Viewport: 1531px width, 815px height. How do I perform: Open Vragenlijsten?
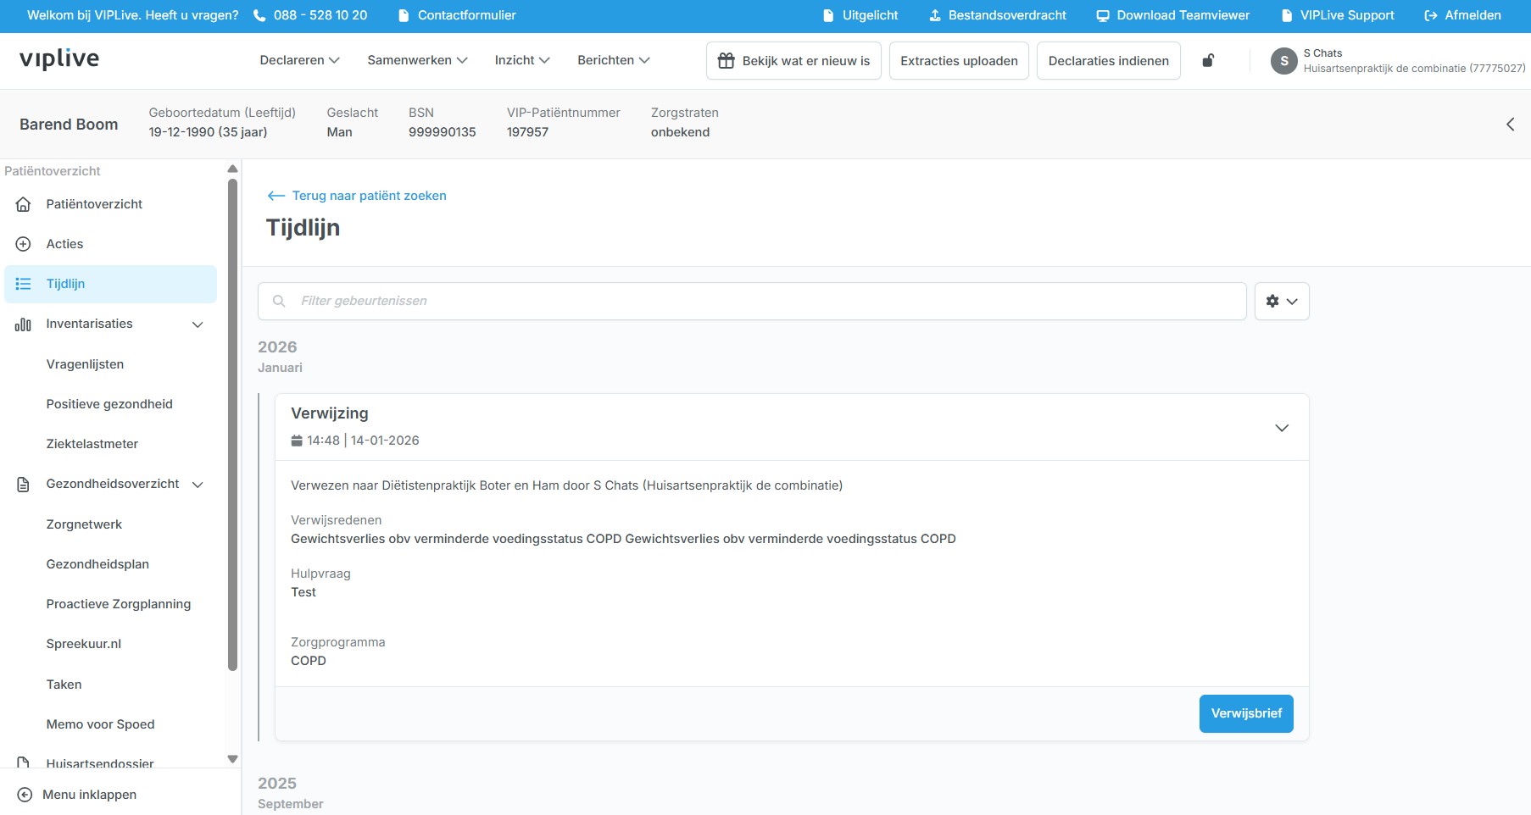(85, 364)
